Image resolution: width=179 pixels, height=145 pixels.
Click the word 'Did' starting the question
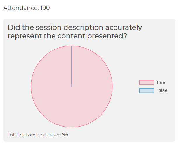14,27
